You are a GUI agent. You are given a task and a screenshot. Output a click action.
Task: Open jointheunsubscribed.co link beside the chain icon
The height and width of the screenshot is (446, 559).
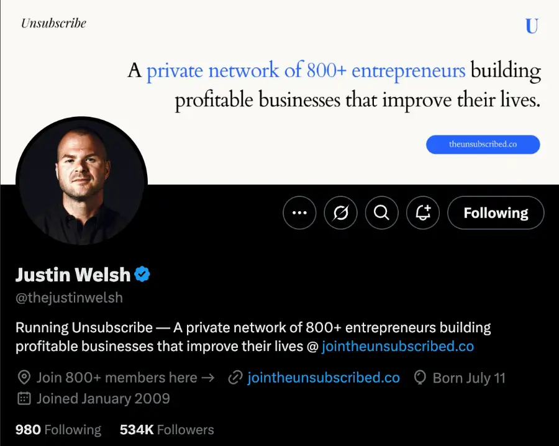click(323, 378)
